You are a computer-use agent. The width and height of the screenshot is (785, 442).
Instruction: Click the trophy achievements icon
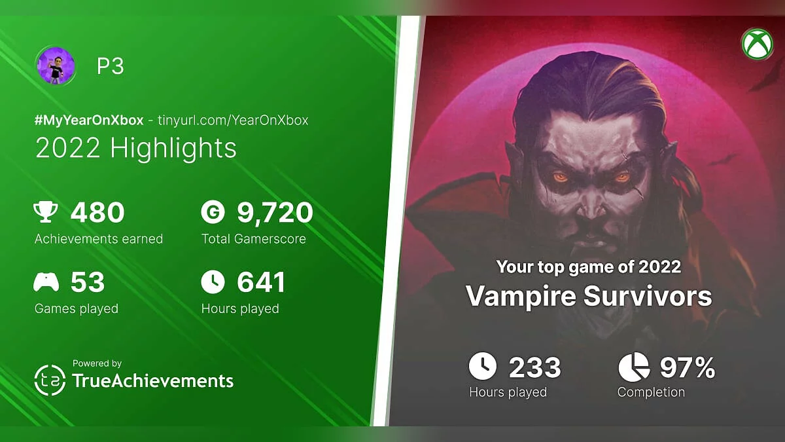pos(46,212)
